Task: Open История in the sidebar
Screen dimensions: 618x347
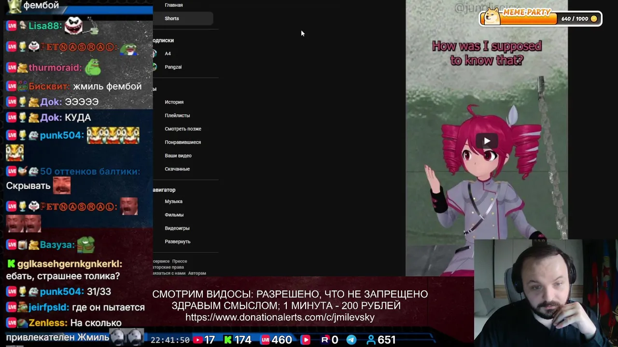Action: [x=174, y=102]
